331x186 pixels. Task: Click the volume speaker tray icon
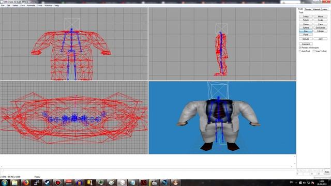pos(304,183)
